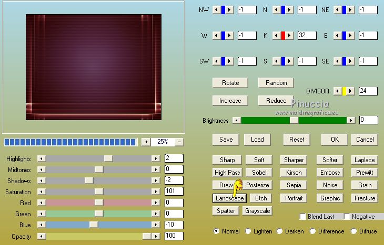Click the Increase button

(230, 101)
